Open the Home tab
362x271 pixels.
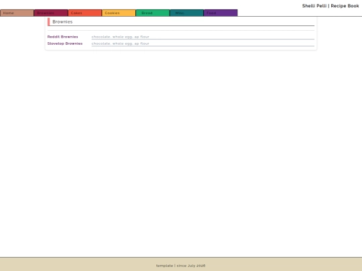coord(17,13)
